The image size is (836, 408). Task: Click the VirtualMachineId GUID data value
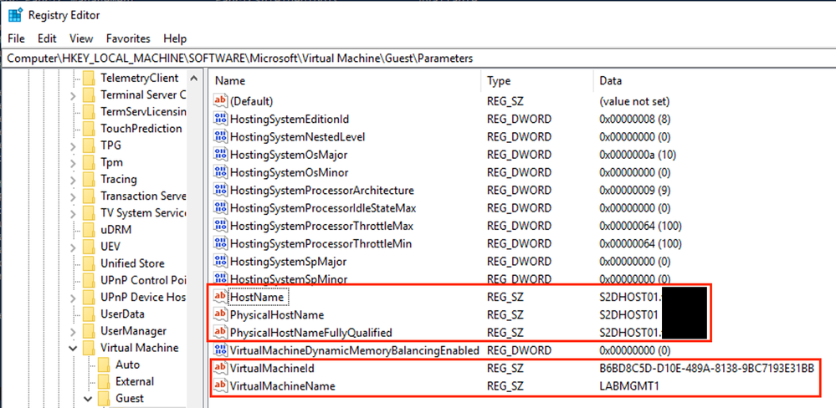[706, 368]
